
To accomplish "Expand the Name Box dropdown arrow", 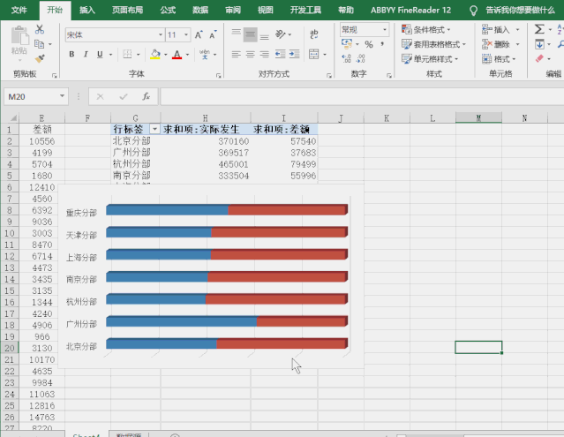I will pyautogui.click(x=62, y=96).
